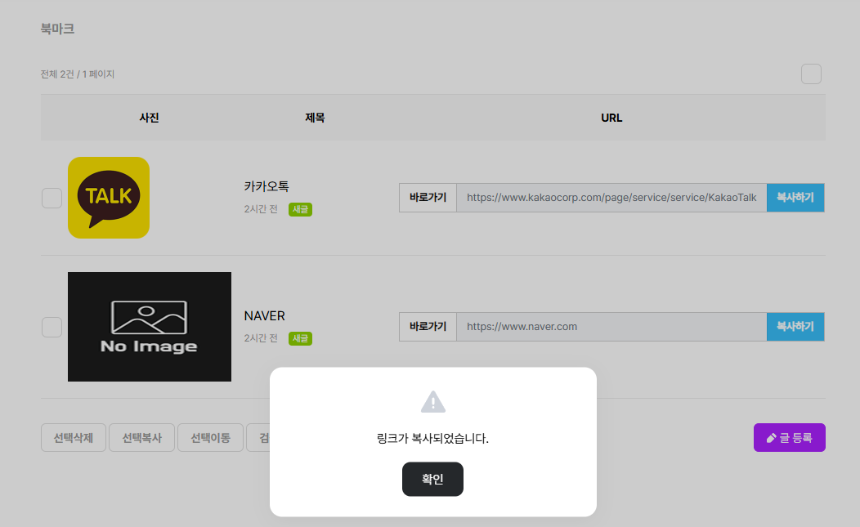Viewport: 860px width, 527px height.
Task: Open the 카카오톡 bookmark title
Action: (267, 186)
